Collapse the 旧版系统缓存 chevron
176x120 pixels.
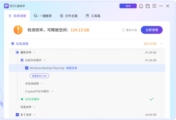(45, 60)
